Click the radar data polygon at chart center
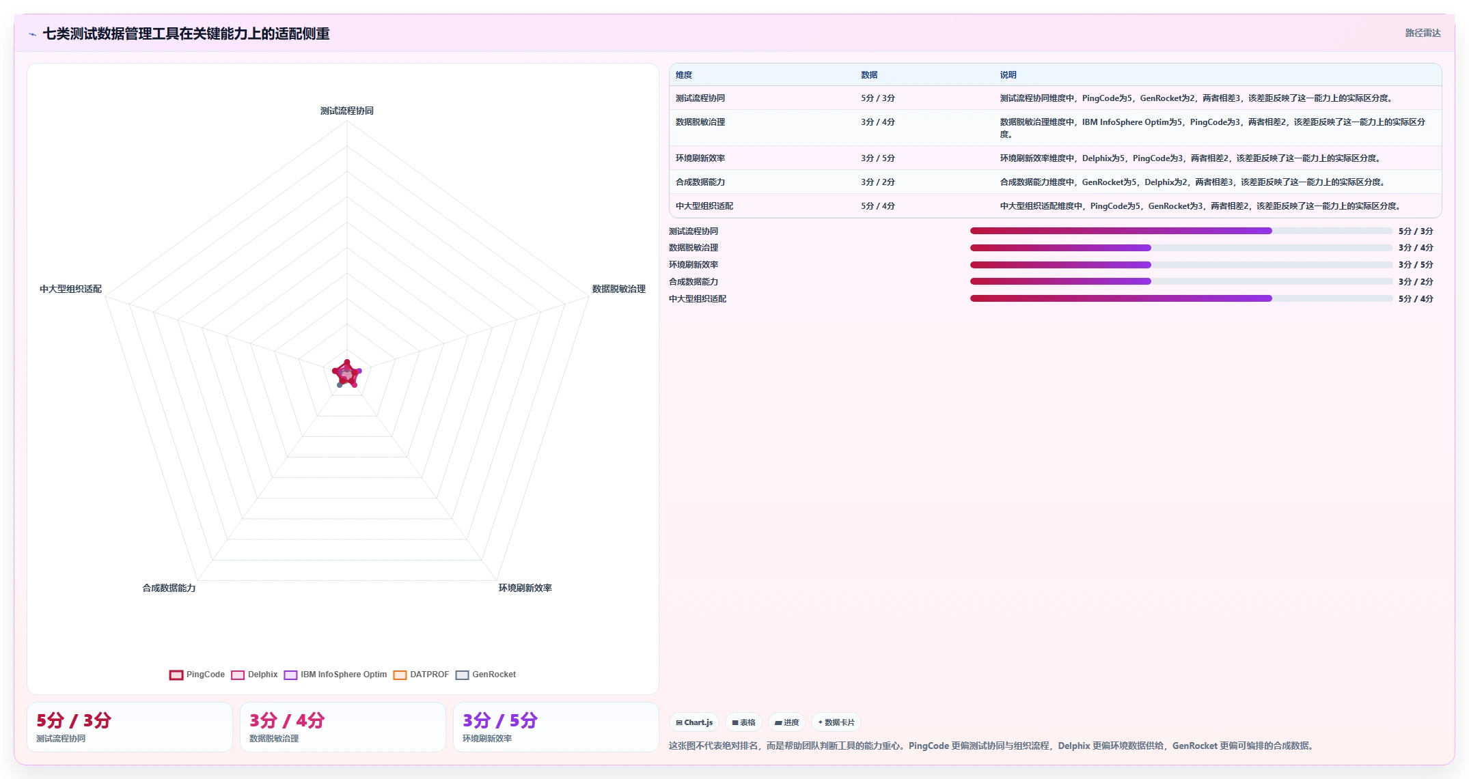The width and height of the screenshot is (1469, 779). [x=347, y=374]
